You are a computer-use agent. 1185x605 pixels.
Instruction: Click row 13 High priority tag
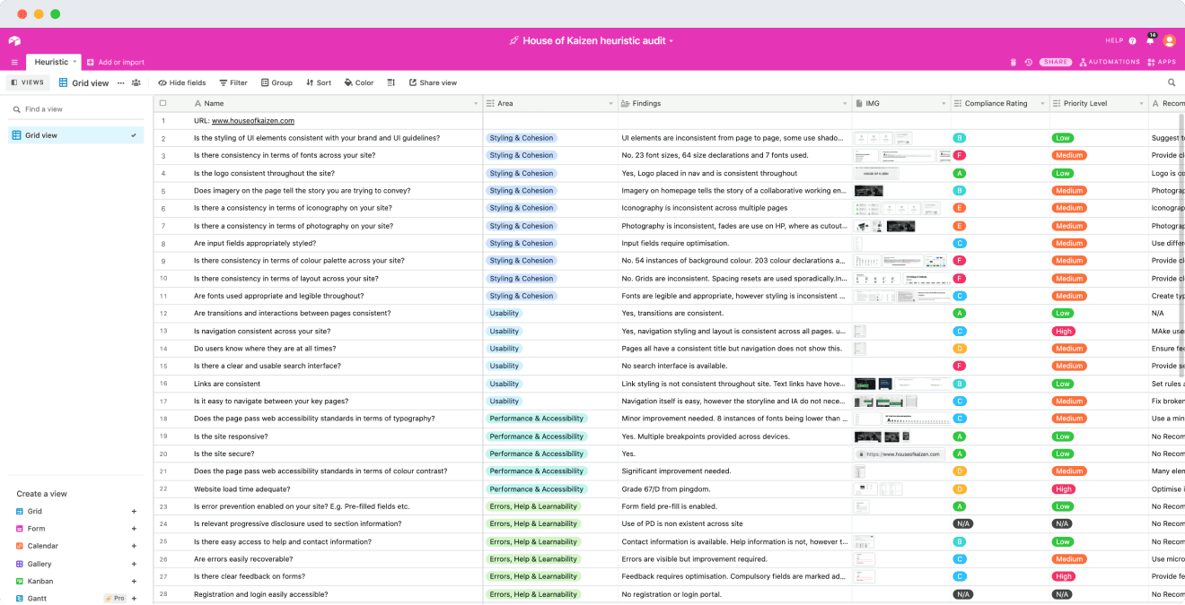click(x=1064, y=331)
